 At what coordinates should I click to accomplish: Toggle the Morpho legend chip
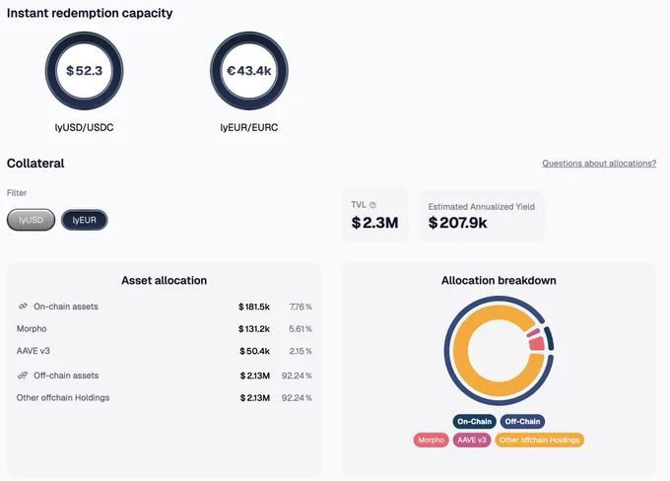pyautogui.click(x=431, y=440)
